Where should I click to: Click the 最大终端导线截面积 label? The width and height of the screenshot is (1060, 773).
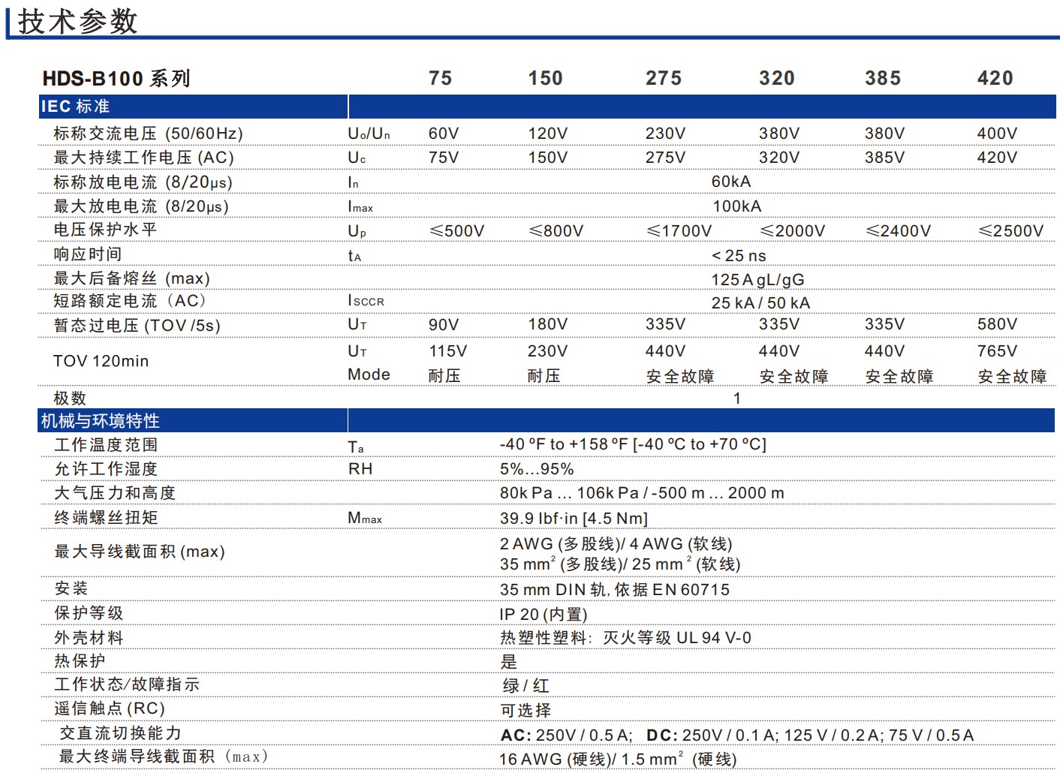pyautogui.click(x=164, y=756)
